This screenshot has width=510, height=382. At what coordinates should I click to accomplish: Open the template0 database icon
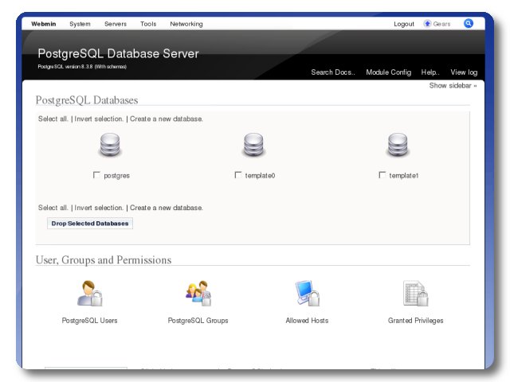point(253,146)
